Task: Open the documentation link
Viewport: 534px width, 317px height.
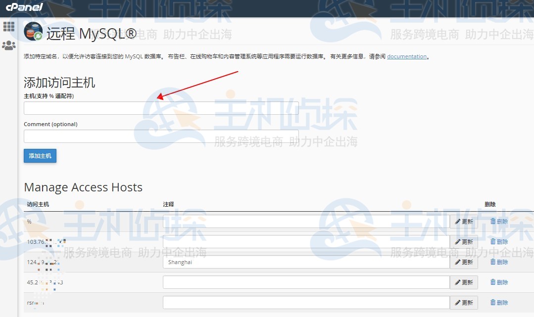Action: click(407, 56)
